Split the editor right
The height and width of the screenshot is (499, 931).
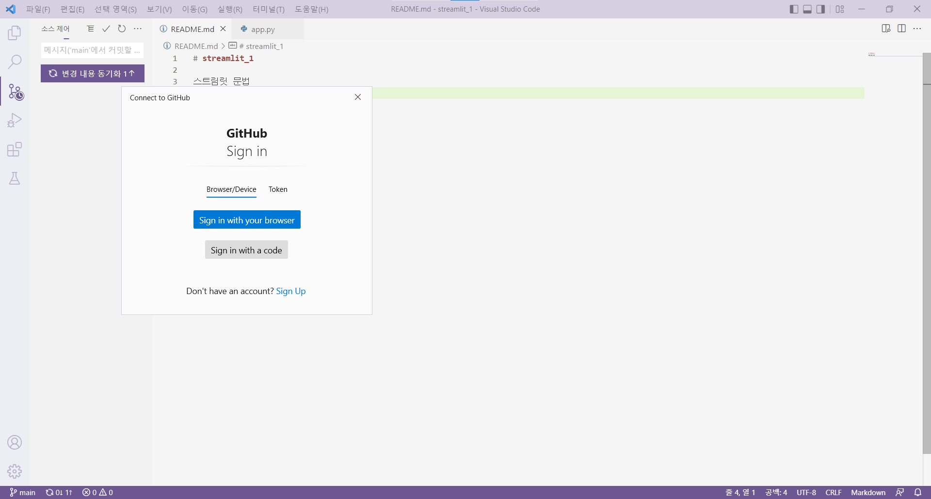point(901,29)
